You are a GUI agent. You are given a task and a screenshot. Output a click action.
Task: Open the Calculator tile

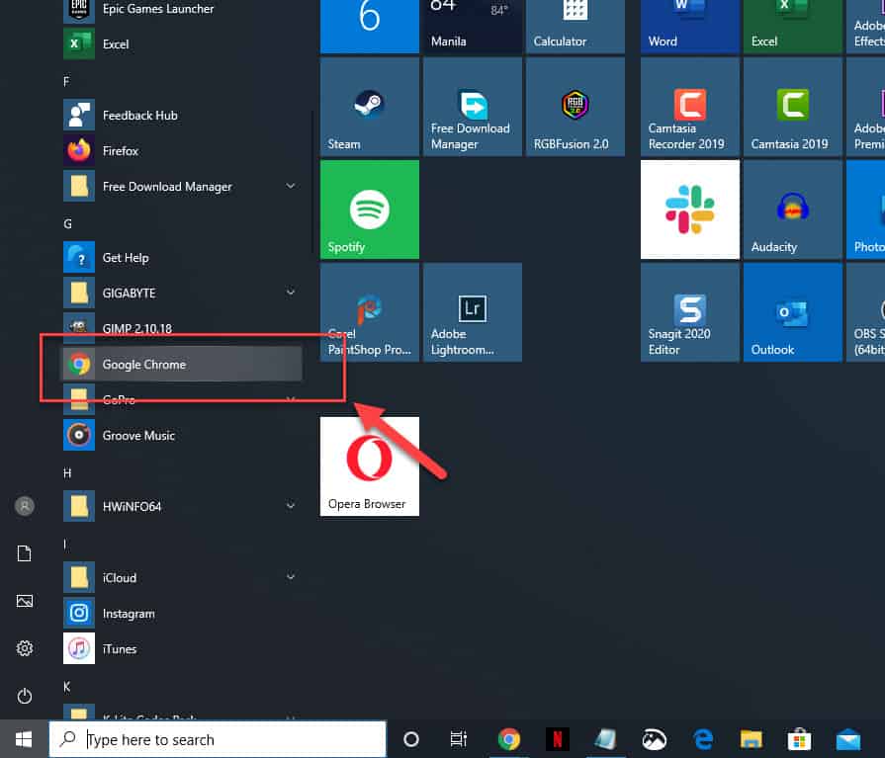coord(575,27)
